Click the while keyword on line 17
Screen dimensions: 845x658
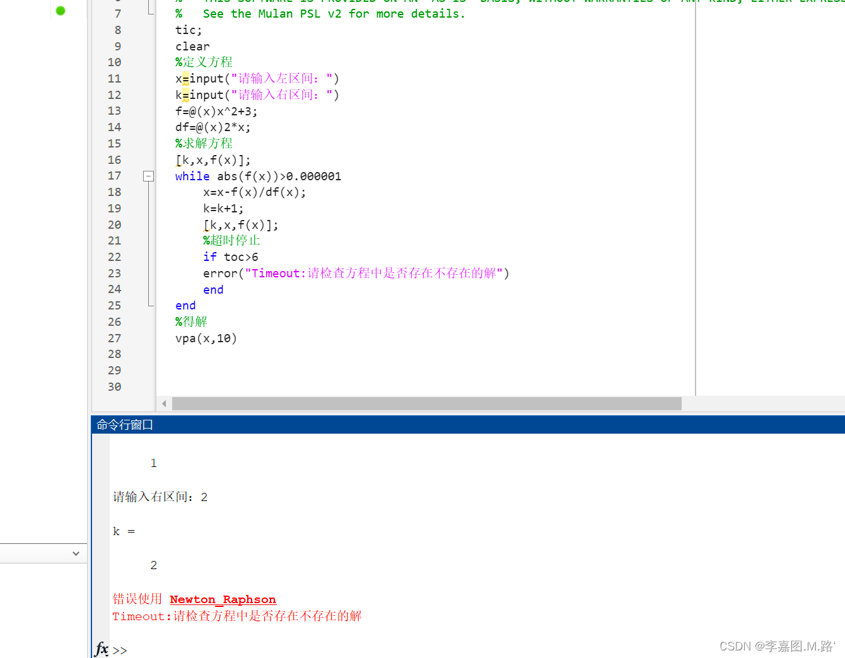pos(192,176)
